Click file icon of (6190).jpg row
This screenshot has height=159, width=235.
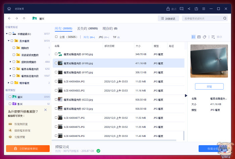coord(60,54)
